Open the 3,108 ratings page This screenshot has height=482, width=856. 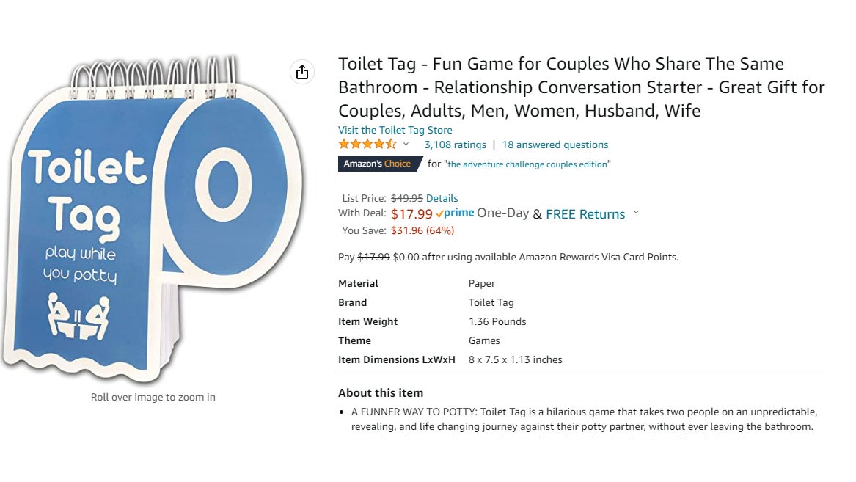(x=455, y=144)
